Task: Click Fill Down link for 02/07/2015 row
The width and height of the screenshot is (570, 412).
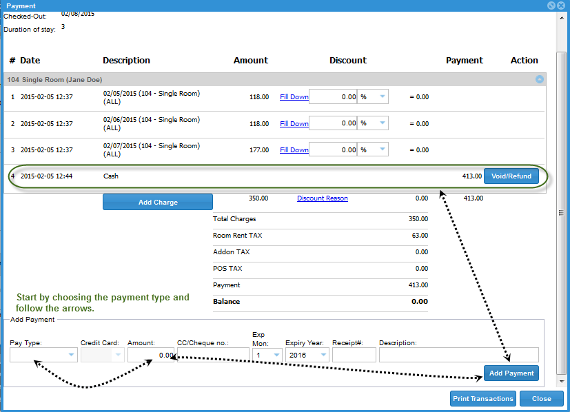Action: (294, 150)
